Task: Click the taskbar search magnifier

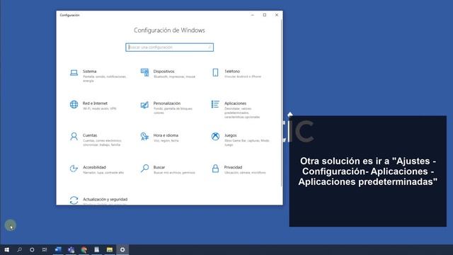Action: point(19,249)
